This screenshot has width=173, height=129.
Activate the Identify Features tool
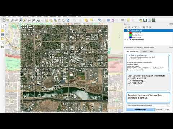(x=99, y=20)
